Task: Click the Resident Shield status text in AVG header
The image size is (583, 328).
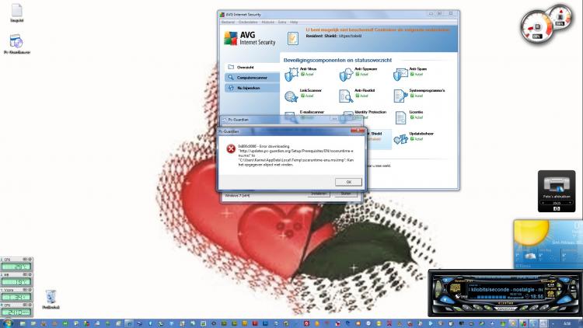Action: click(x=333, y=36)
